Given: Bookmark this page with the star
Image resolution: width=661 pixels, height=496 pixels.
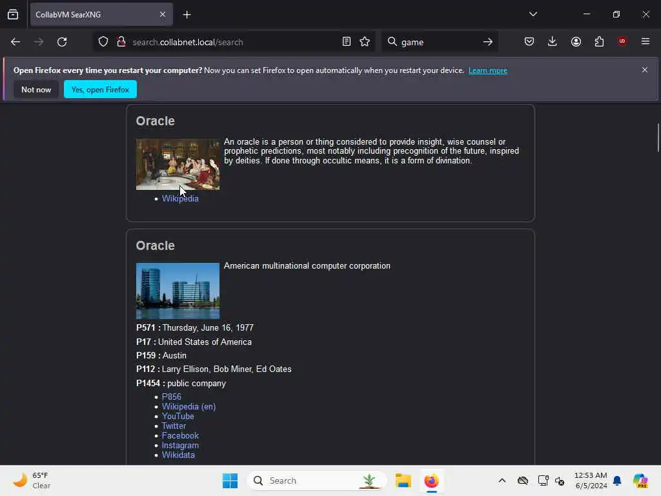Looking at the screenshot, I should point(365,41).
